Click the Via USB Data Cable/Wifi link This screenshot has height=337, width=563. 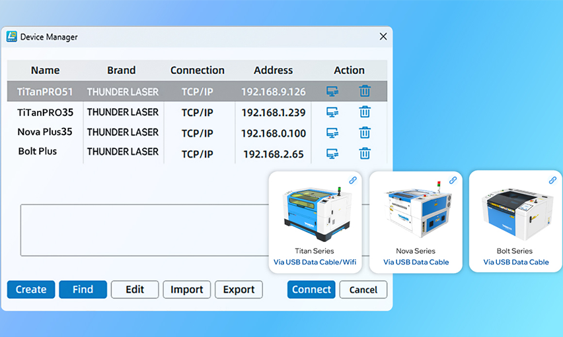(x=315, y=262)
